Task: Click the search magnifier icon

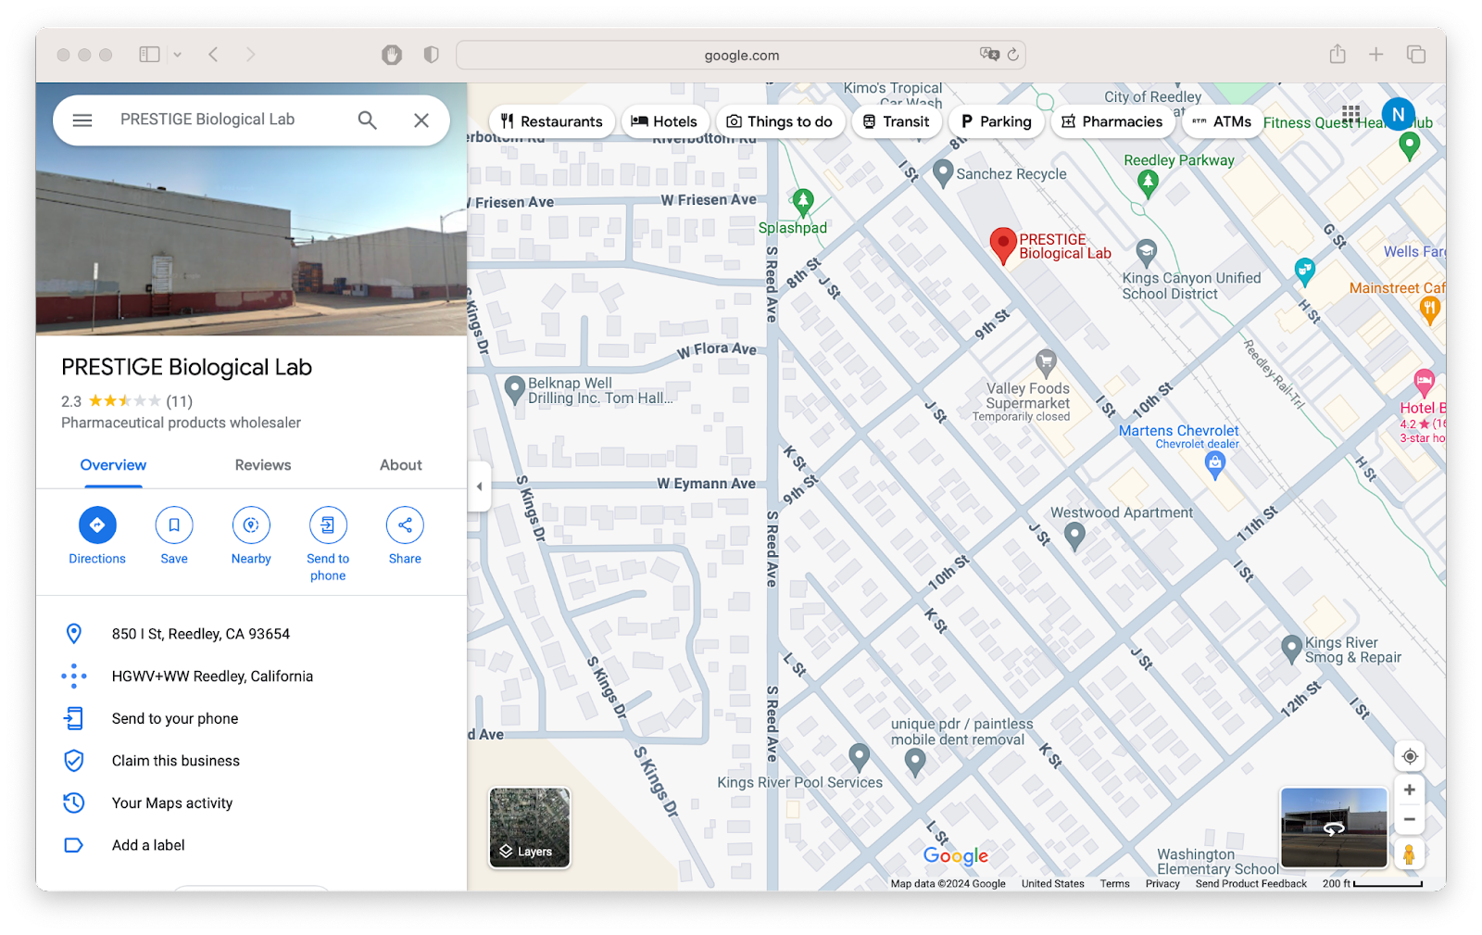Action: click(x=368, y=120)
